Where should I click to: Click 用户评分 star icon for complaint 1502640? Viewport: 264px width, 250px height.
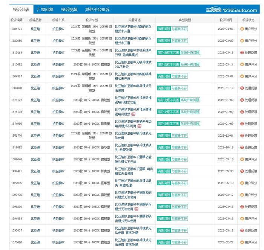click(242, 159)
